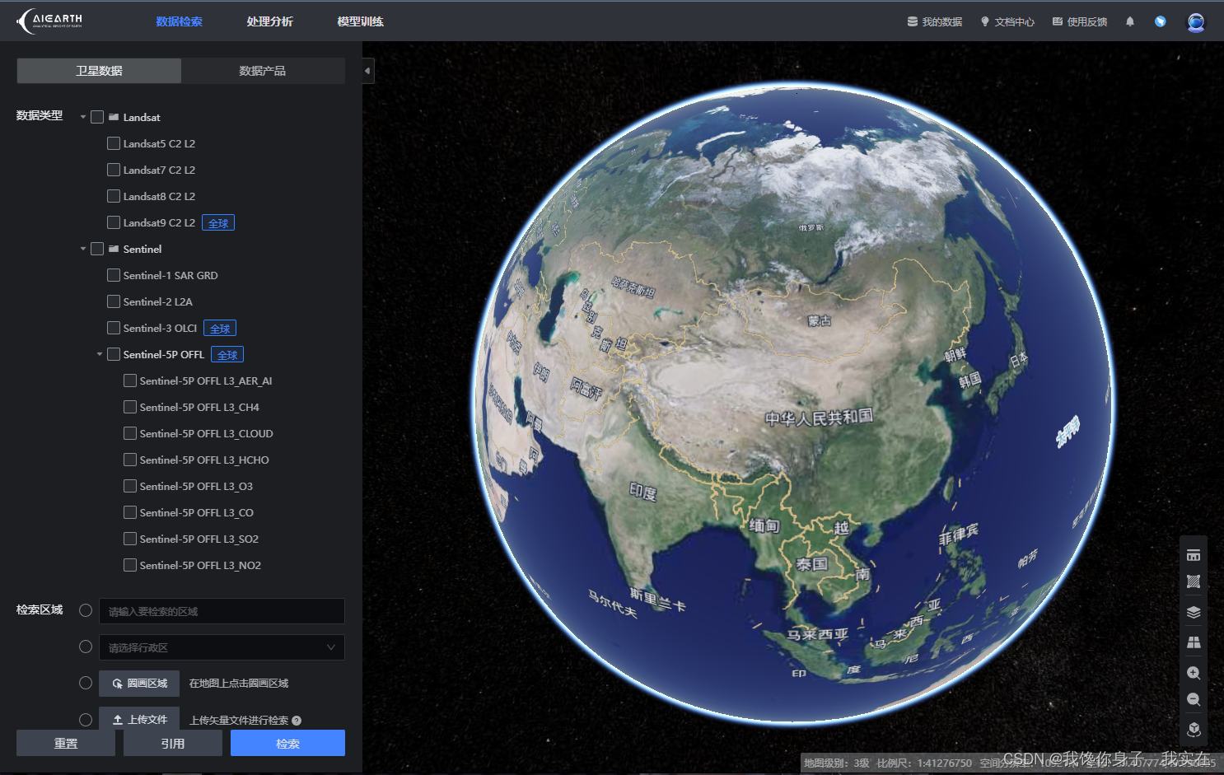Screen dimensions: 1224x775
Task: Open the 我的数据 database icon
Action: coord(911,21)
